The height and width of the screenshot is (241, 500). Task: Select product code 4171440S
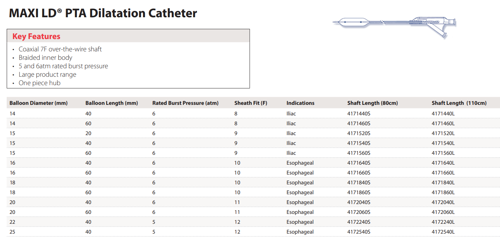[x=359, y=114]
